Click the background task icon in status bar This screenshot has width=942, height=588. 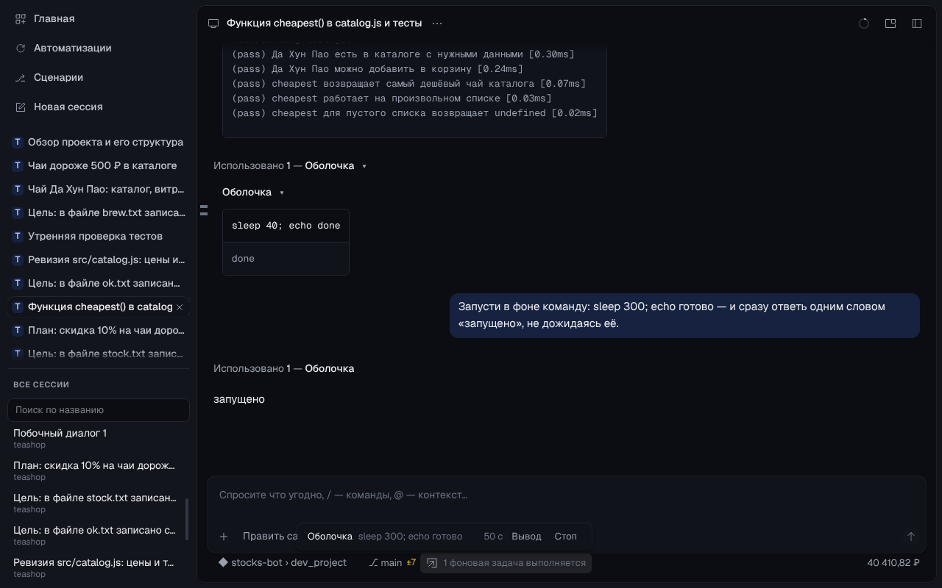pos(432,563)
